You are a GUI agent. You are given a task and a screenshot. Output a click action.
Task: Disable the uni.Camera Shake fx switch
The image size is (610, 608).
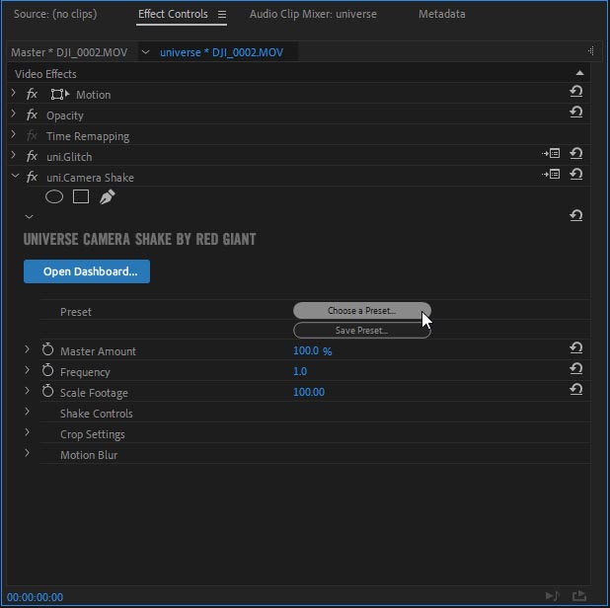(32, 177)
